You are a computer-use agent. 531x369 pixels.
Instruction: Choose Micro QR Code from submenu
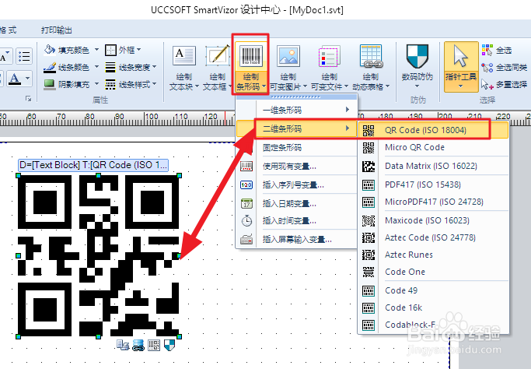(434, 148)
